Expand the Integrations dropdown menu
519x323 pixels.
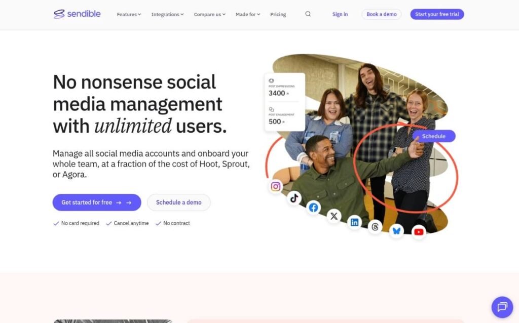point(167,14)
